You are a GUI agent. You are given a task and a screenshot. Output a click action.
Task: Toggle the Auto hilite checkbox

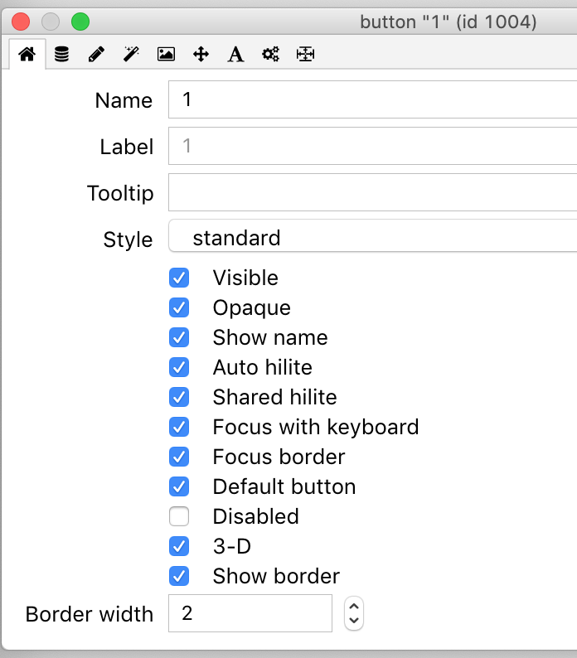179,367
